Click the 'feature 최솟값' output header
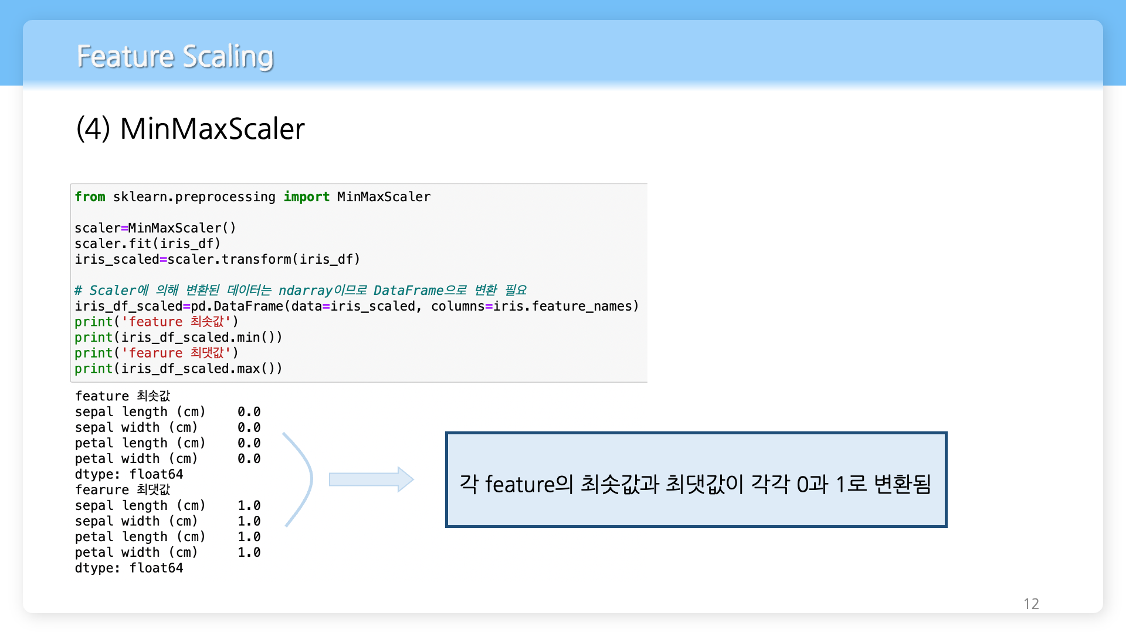Screen dimensions: 1126x633 point(123,396)
